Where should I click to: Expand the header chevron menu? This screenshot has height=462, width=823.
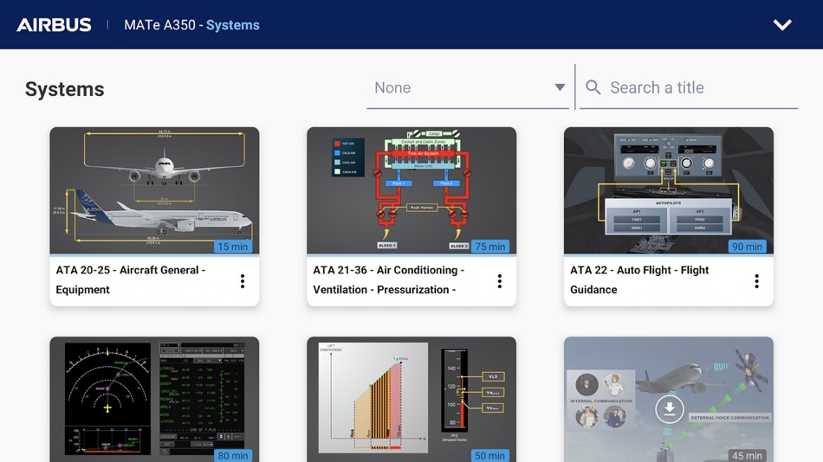coord(782,24)
